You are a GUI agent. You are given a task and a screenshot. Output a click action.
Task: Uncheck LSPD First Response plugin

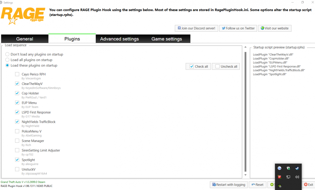click(17, 112)
